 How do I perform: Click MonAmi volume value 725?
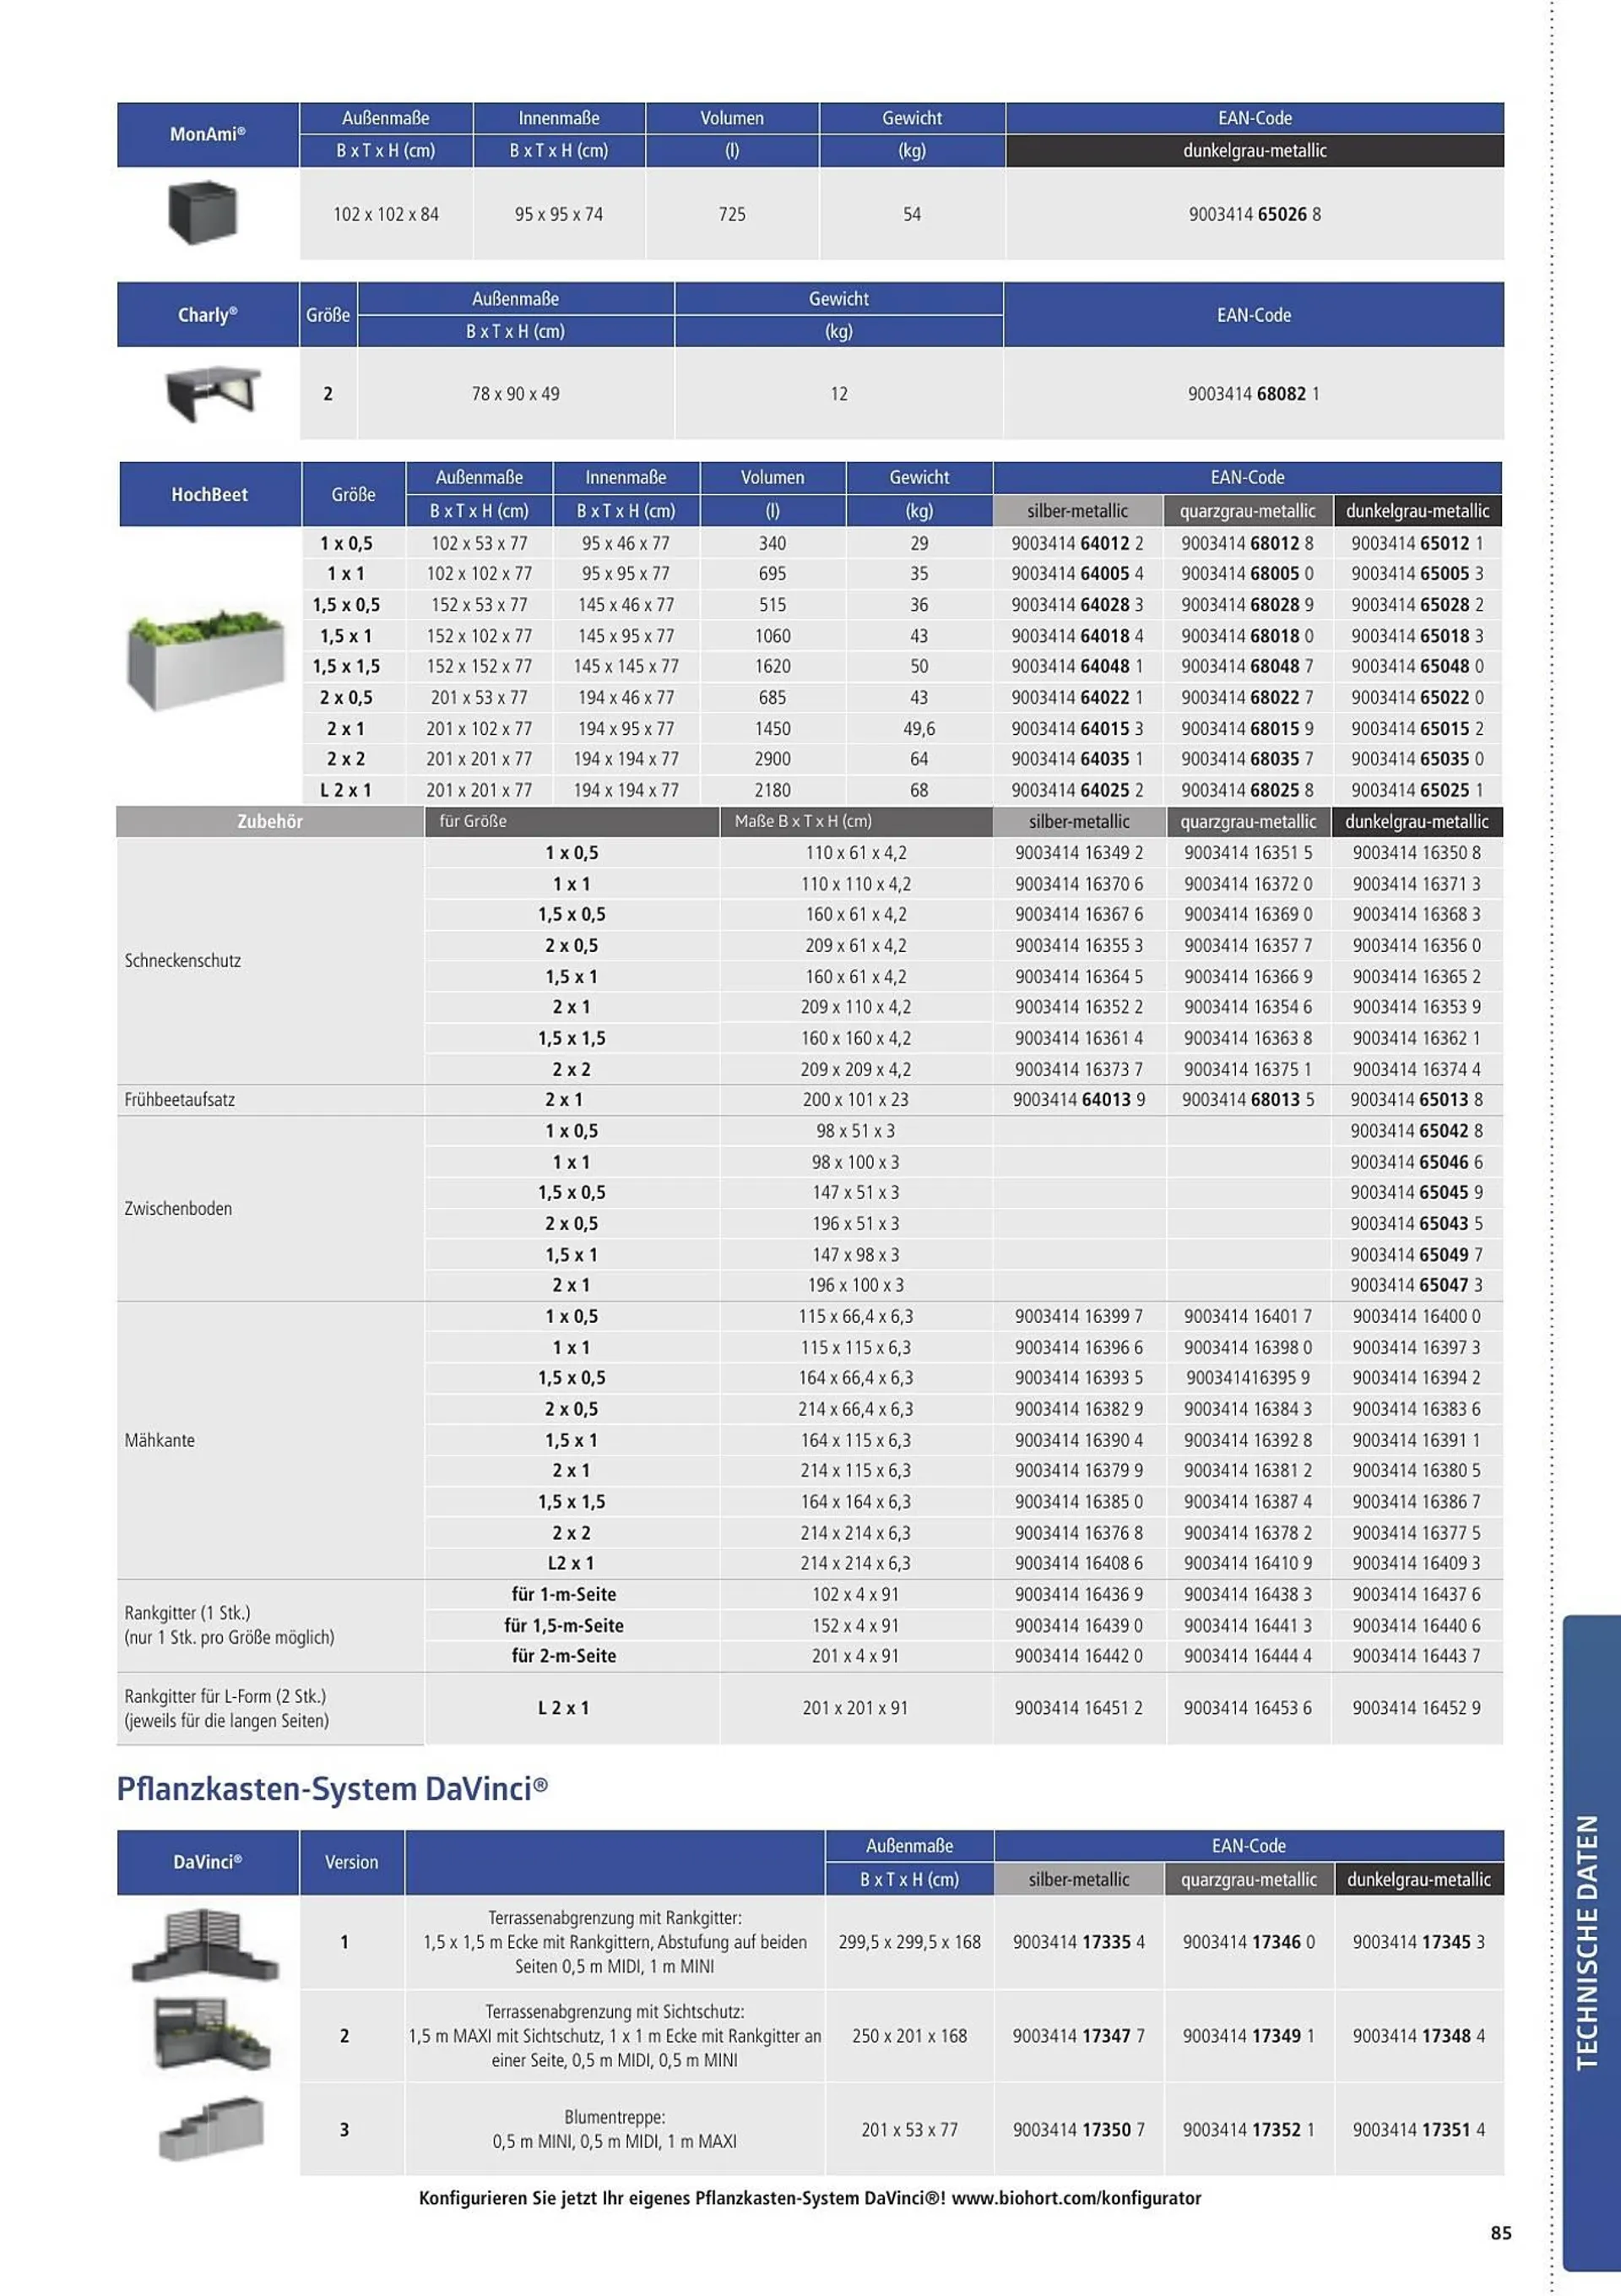click(731, 214)
